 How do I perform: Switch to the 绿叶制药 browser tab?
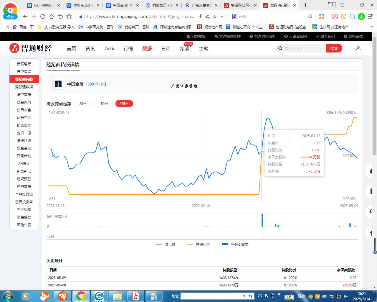tap(83, 5)
